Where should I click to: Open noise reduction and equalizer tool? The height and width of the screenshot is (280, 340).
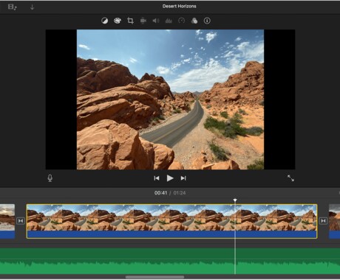169,21
